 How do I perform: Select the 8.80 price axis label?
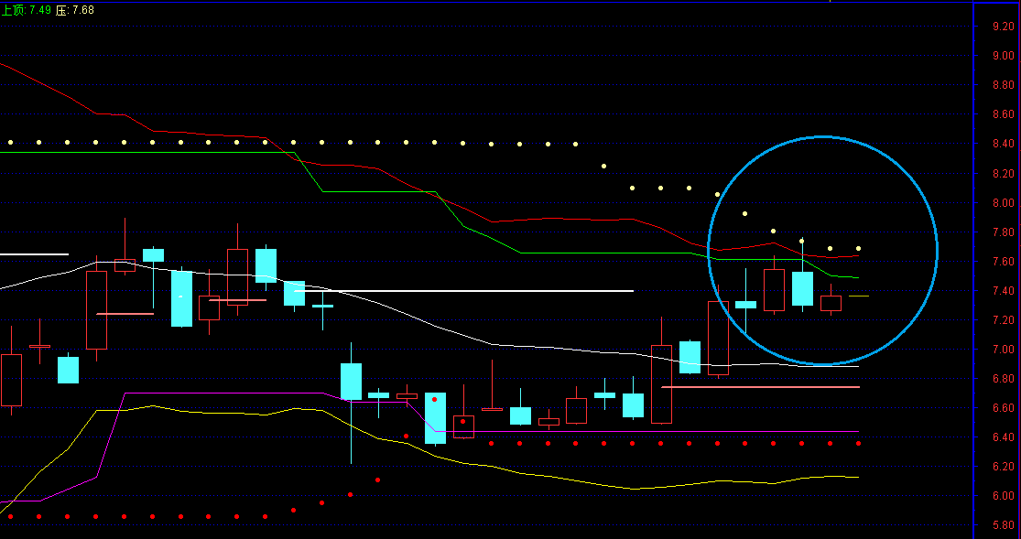(1003, 85)
